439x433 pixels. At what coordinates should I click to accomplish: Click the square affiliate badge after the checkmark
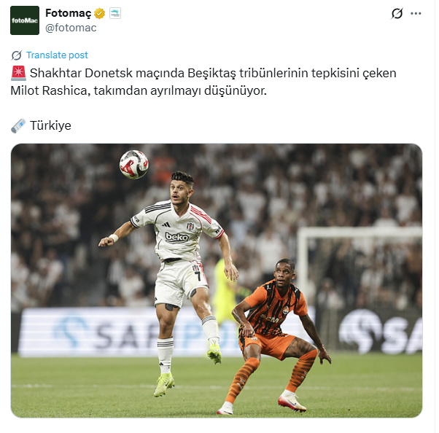point(115,13)
